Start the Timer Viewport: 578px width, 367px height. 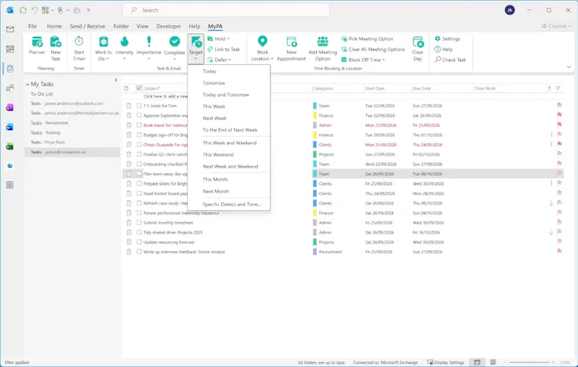coord(79,48)
